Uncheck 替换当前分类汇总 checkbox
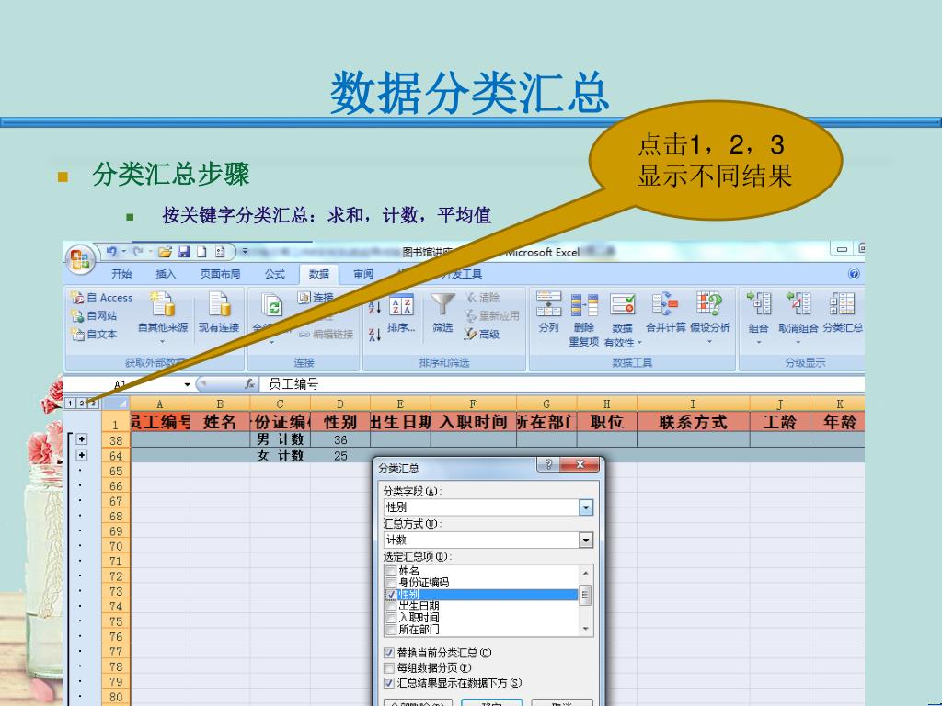The image size is (942, 706). pos(389,653)
